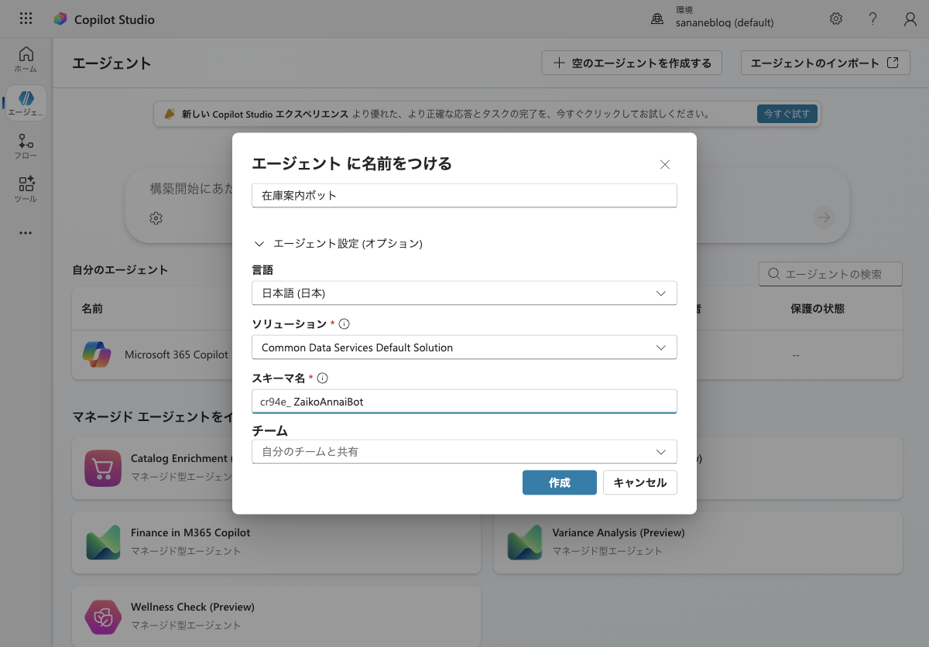
Task: Open the help question mark icon
Action: tap(872, 19)
